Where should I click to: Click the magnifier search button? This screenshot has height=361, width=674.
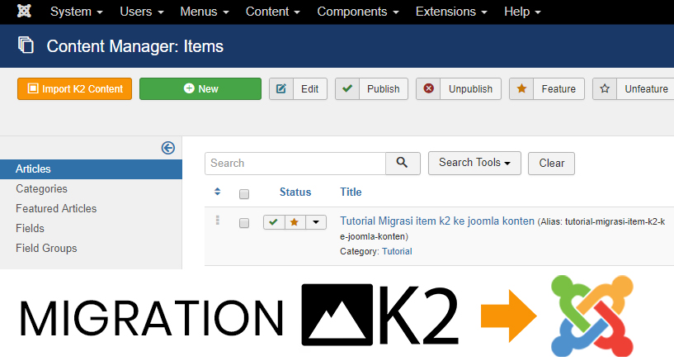(403, 164)
